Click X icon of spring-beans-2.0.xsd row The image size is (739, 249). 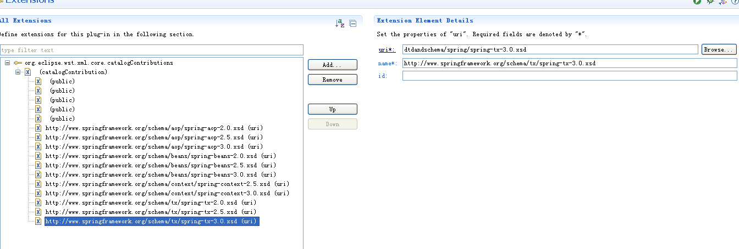(38, 156)
